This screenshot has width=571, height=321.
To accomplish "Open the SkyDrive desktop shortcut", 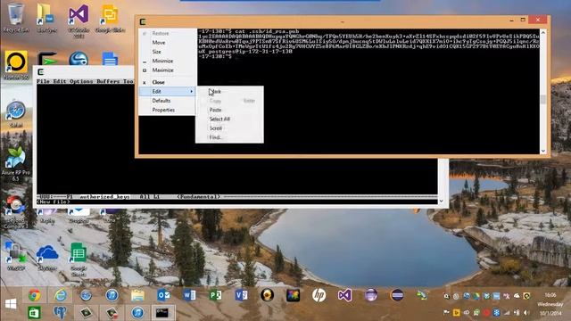I will click(x=47, y=257).
